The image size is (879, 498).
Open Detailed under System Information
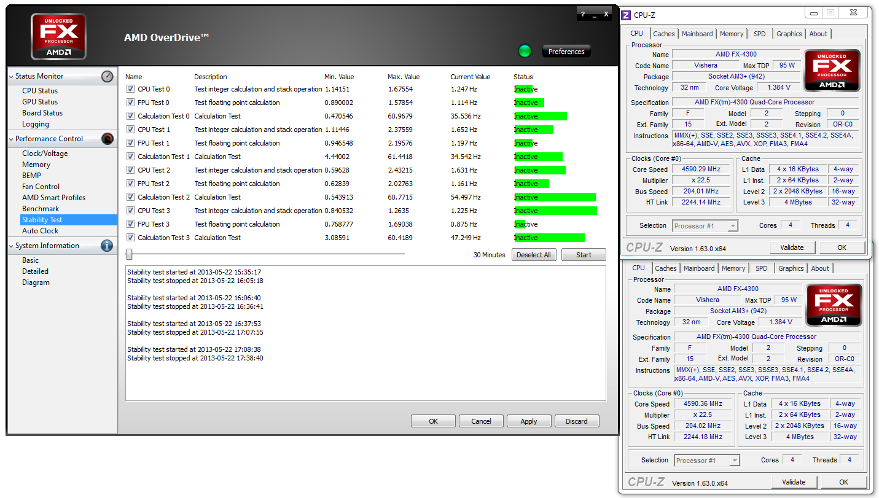(35, 271)
